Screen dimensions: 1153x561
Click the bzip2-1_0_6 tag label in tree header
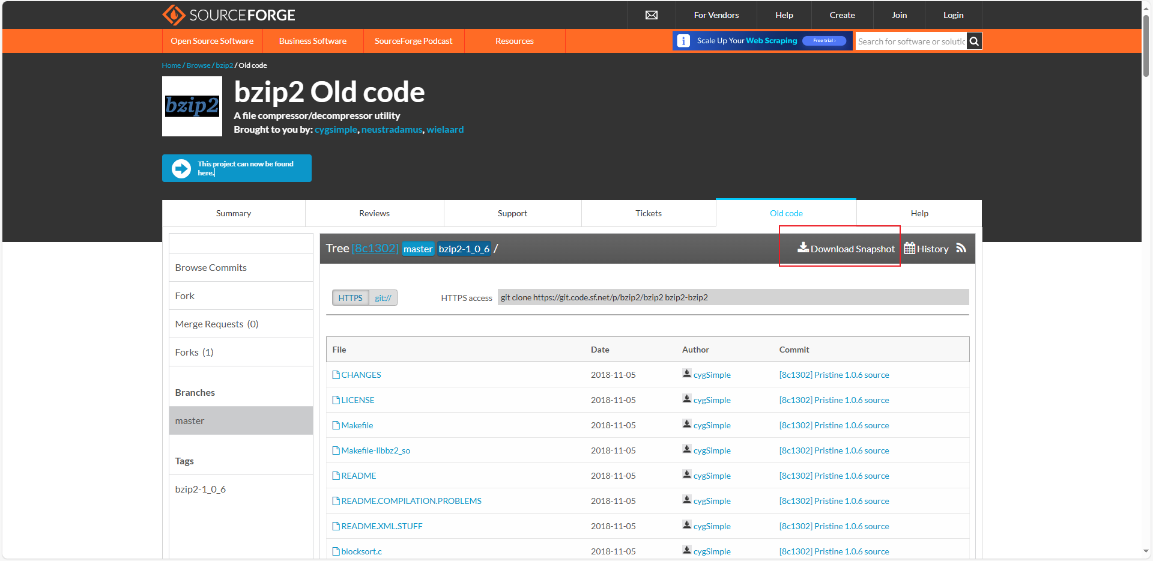(464, 249)
